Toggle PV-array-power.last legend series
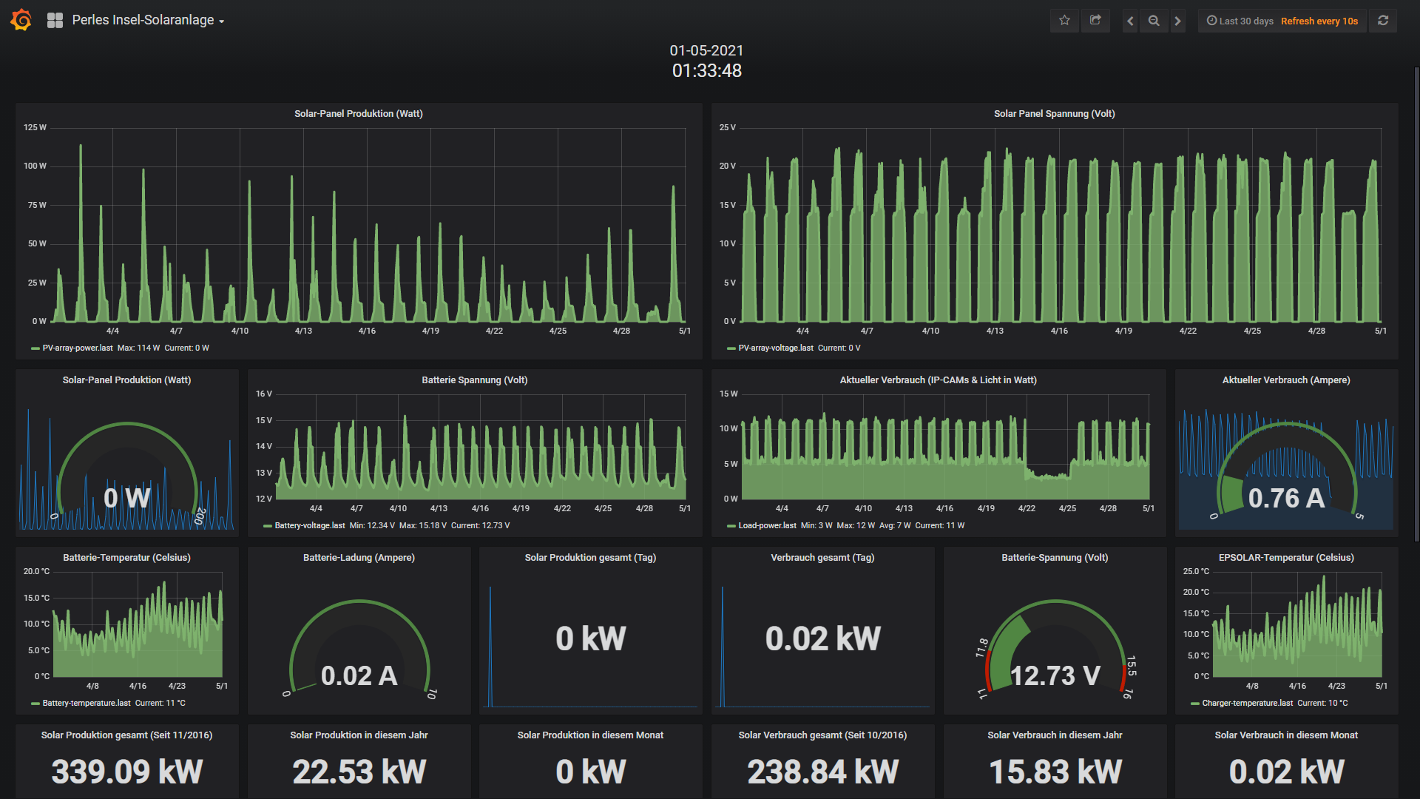 coord(78,348)
